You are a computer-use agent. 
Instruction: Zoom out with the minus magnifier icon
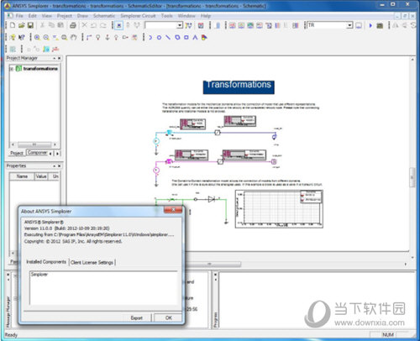click(46, 37)
